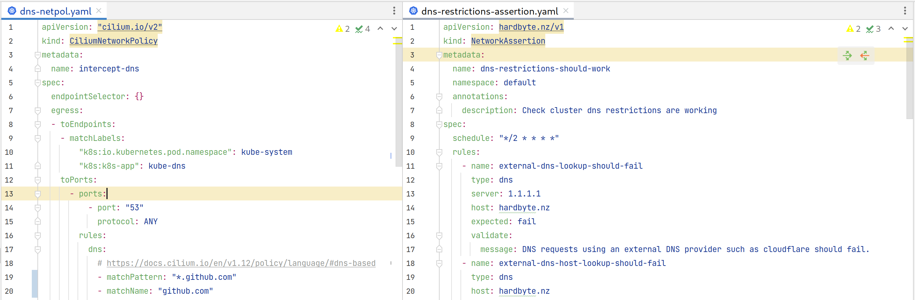Fold the rules section in assertion file
Screen dimensions: 915x300
pos(439,152)
